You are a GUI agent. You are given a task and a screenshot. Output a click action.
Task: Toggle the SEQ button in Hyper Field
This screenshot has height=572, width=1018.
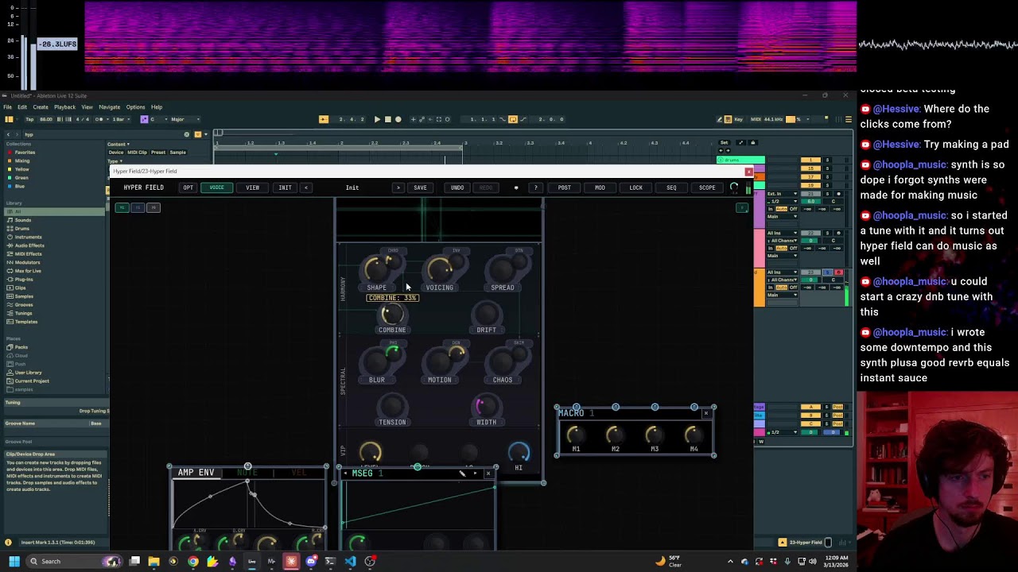tap(671, 187)
